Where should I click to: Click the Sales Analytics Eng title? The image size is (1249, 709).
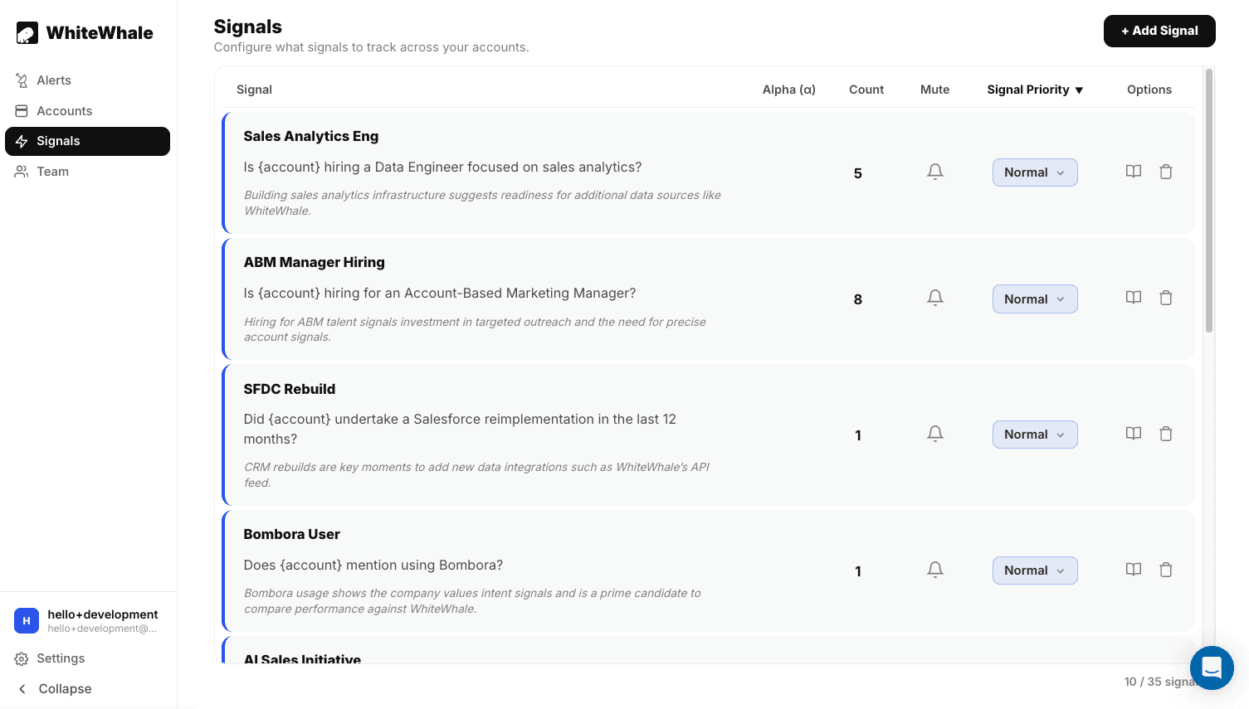[x=311, y=136]
